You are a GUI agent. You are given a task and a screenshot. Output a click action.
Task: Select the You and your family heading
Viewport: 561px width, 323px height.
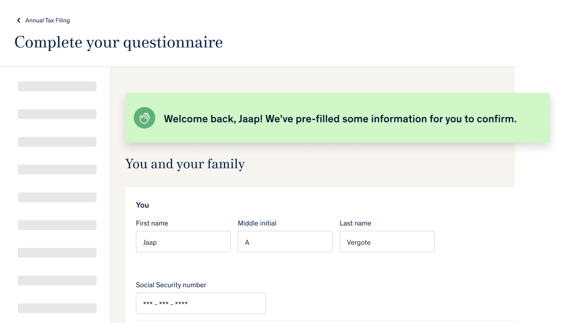pos(185,164)
